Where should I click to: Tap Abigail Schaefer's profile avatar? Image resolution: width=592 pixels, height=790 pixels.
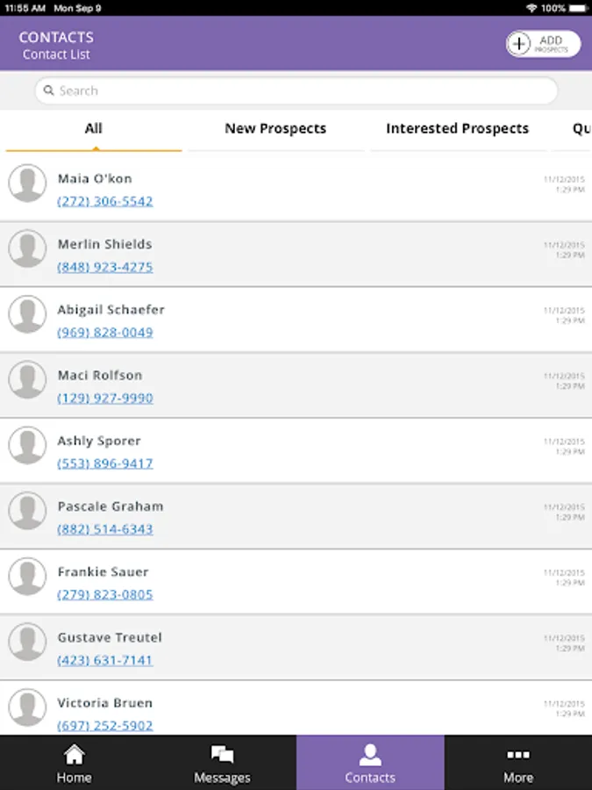[27, 314]
